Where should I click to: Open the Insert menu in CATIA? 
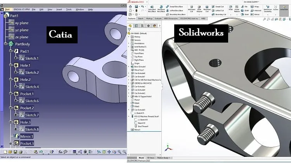59,9
